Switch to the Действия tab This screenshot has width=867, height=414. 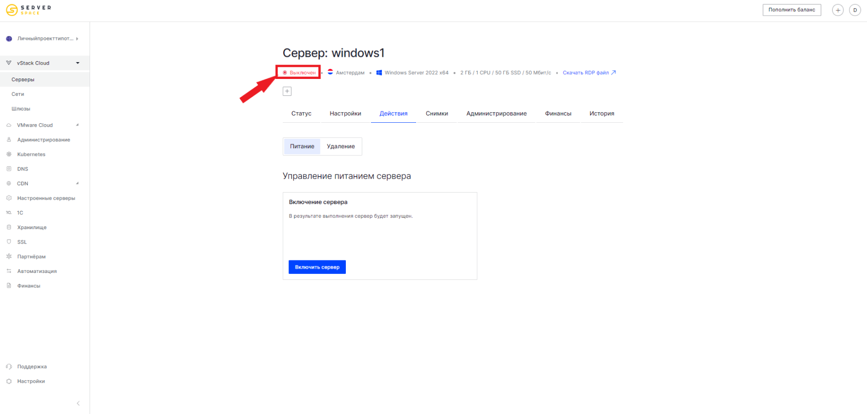coord(394,114)
